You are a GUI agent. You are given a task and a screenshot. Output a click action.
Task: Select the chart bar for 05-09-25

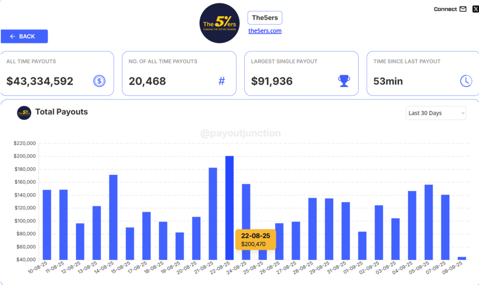429,222
